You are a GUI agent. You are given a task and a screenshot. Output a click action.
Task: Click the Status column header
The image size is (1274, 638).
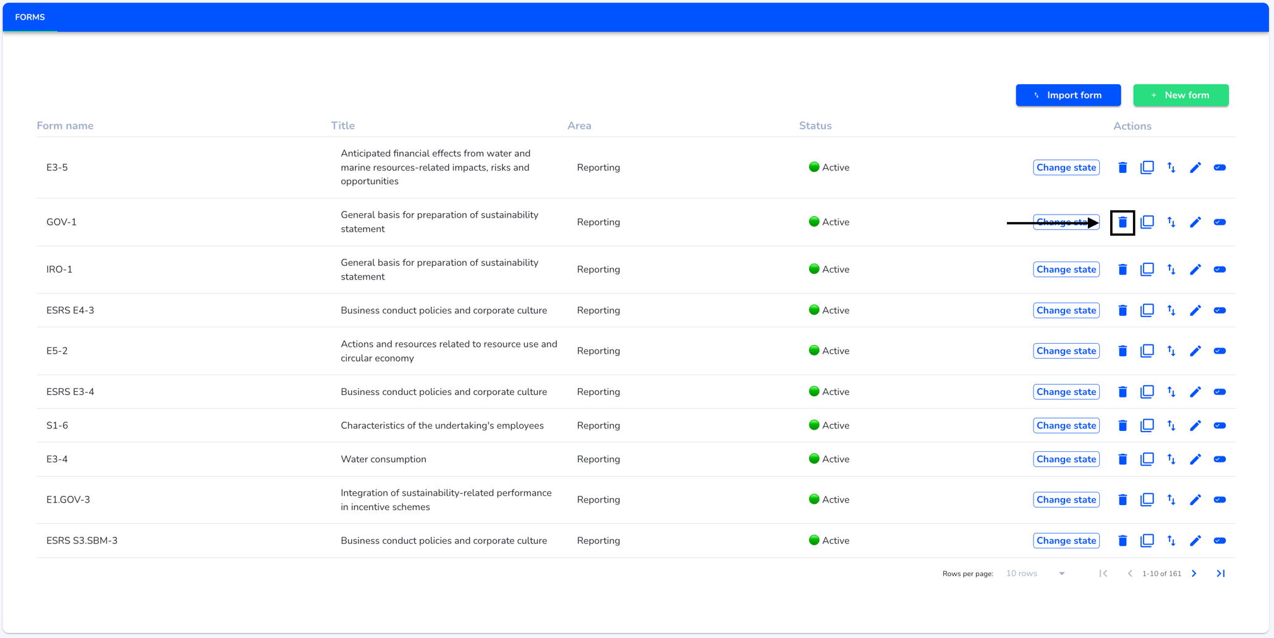point(815,125)
